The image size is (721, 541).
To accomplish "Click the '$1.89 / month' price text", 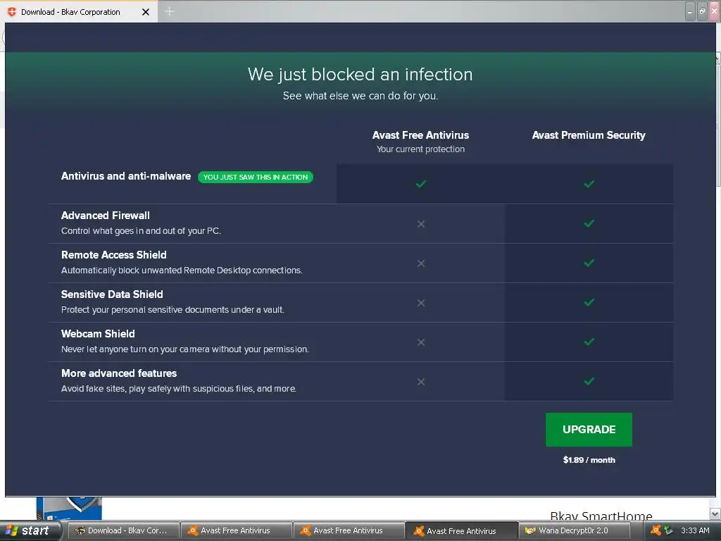I will [589, 460].
